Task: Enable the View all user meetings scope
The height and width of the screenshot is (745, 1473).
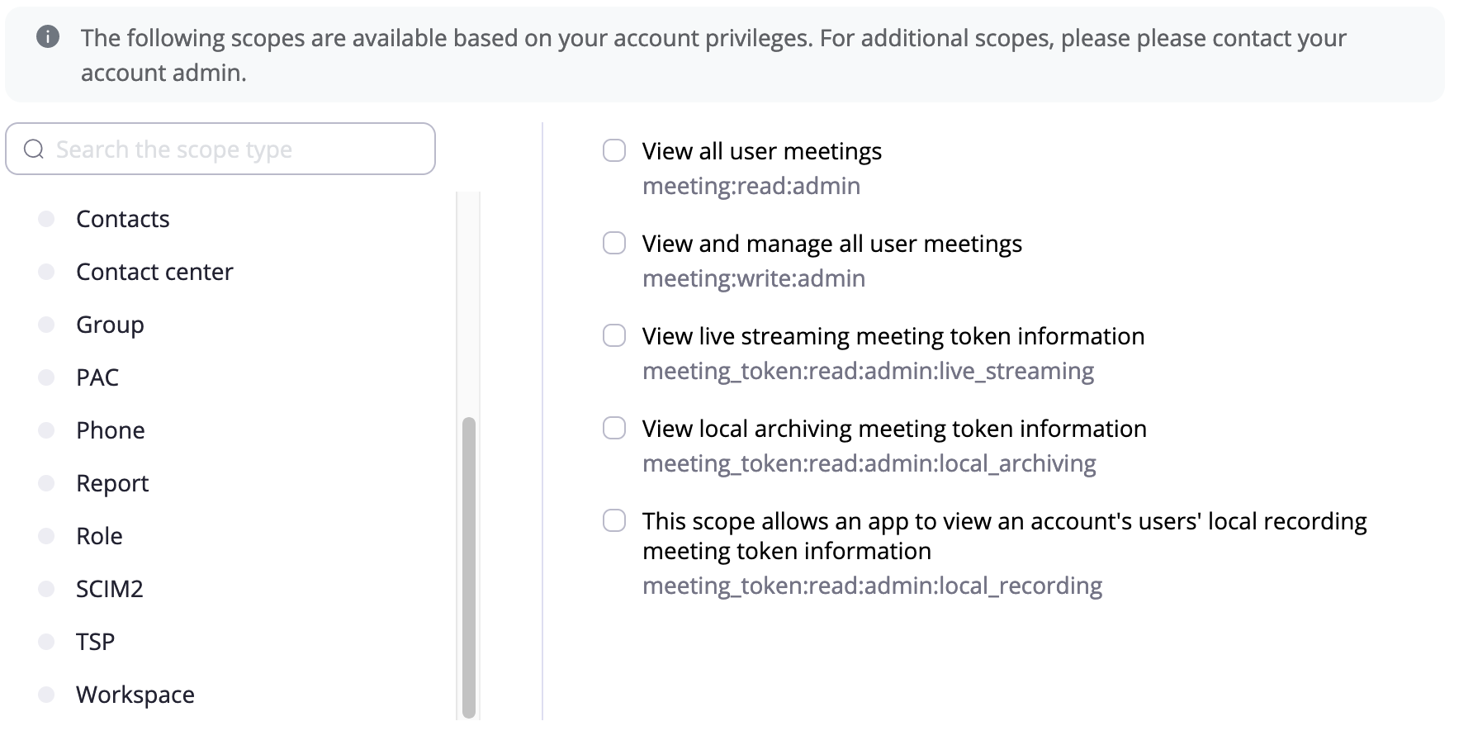Action: pos(614,150)
